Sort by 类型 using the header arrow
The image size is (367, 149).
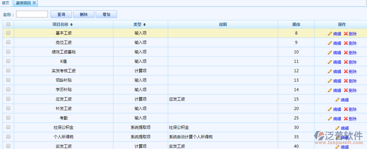point(145,24)
